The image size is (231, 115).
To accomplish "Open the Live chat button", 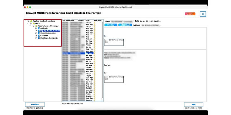I will pos(190,14).
